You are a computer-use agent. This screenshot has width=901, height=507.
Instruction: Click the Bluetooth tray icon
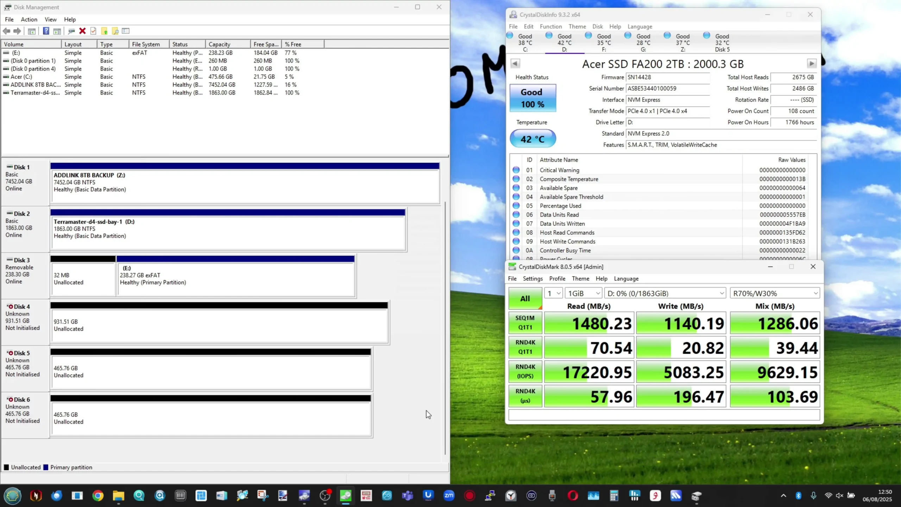tap(799, 496)
